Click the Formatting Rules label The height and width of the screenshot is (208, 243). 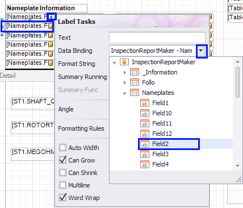81,128
